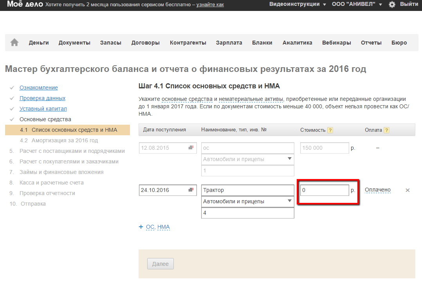
Task: Open the Деньги menu
Action: (39, 43)
